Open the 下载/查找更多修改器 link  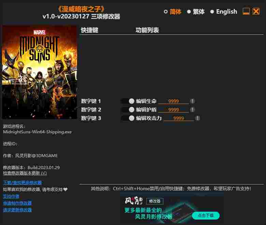pos(22,183)
